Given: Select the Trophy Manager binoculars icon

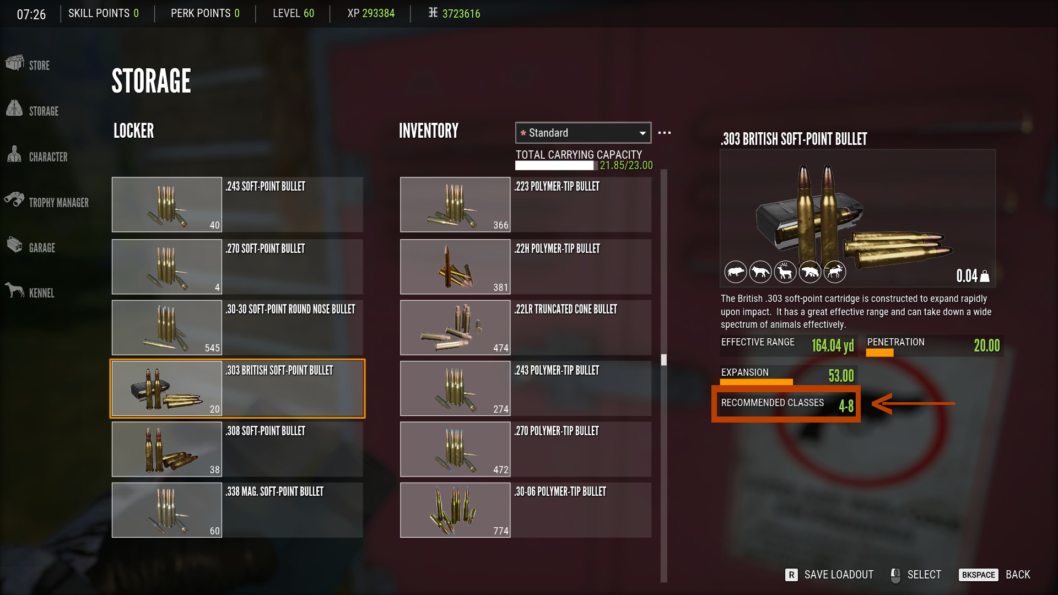Looking at the screenshot, I should 15,199.
